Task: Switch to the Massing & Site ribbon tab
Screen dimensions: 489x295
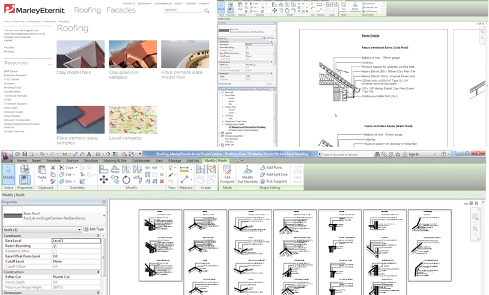Action: coord(115,161)
